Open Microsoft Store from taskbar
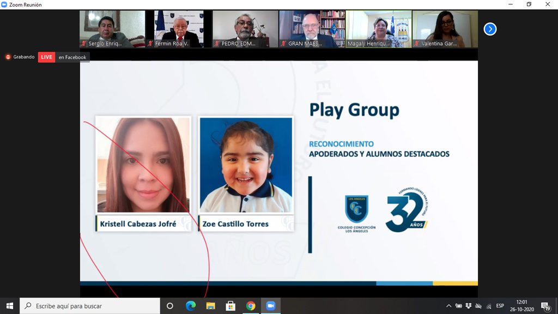 click(231, 306)
